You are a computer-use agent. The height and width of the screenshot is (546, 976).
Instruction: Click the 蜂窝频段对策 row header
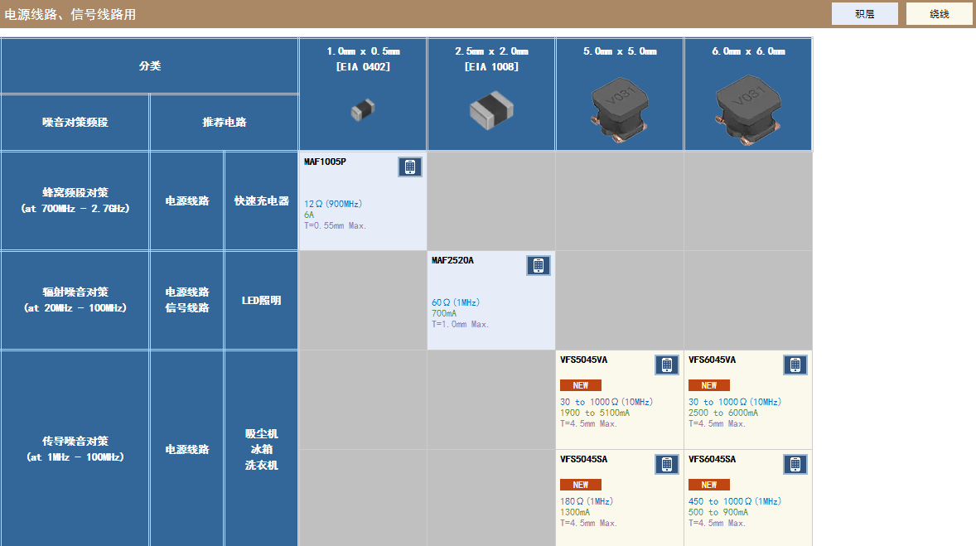tap(75, 201)
